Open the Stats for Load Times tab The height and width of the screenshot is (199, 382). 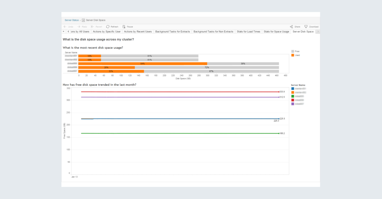tap(248, 31)
